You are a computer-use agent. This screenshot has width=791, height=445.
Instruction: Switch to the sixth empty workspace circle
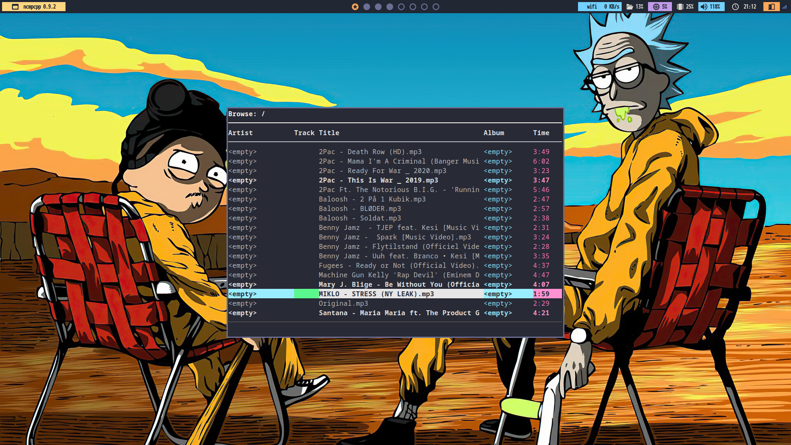pyautogui.click(x=413, y=7)
